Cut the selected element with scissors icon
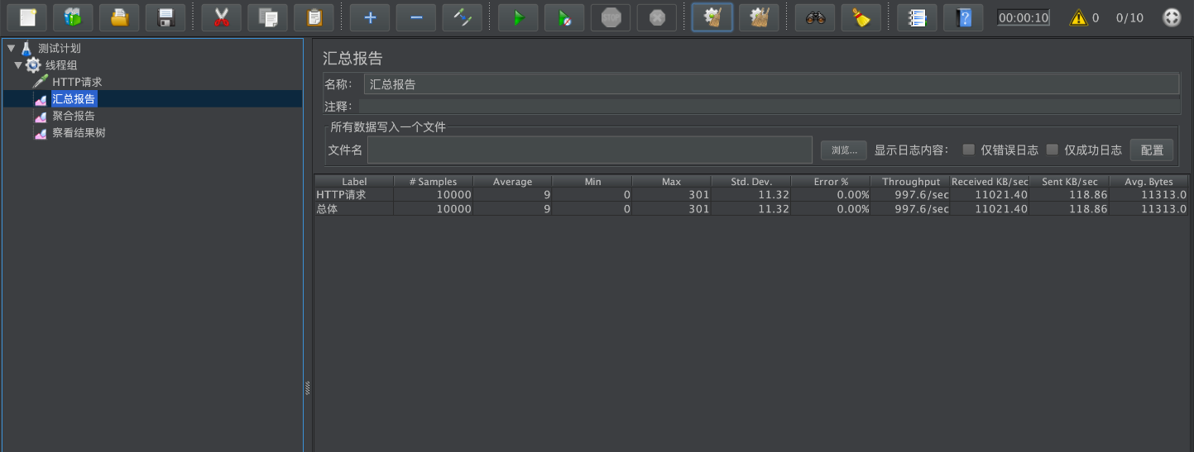Screen dimensions: 1194x452 point(221,17)
